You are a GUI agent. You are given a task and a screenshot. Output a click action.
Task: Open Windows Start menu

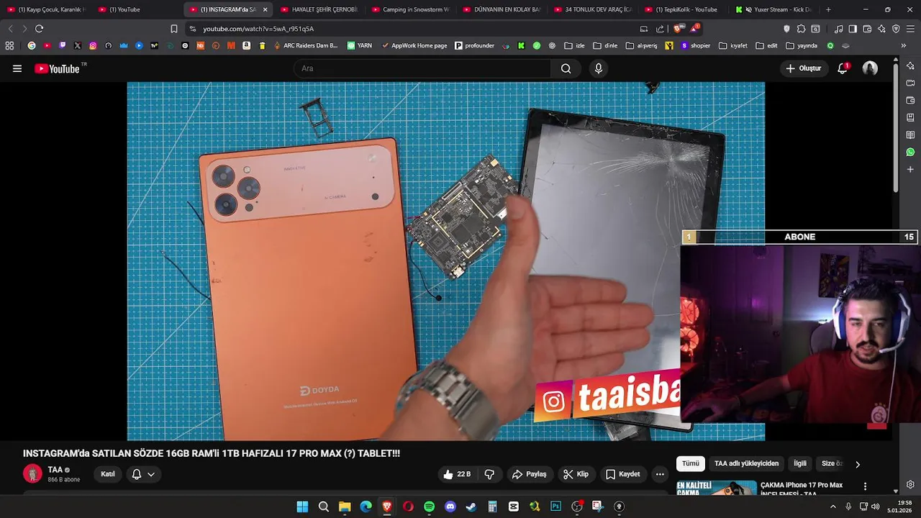click(x=303, y=506)
